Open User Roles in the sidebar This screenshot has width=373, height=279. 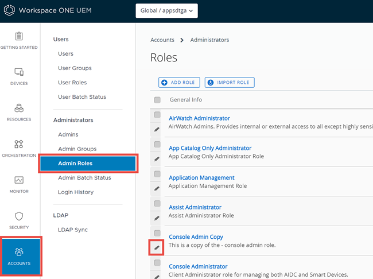pos(72,83)
